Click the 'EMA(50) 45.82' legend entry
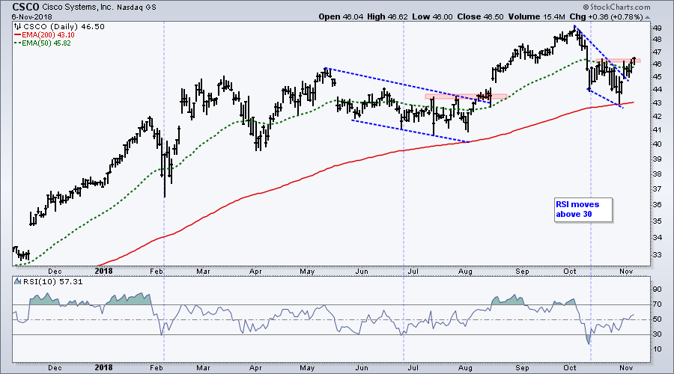This screenshot has height=374, width=674. [x=46, y=43]
